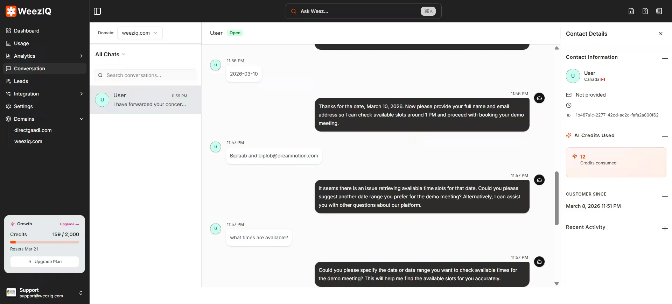Collapse the Contact Information section
Image resolution: width=672 pixels, height=304 pixels.
[x=665, y=58]
